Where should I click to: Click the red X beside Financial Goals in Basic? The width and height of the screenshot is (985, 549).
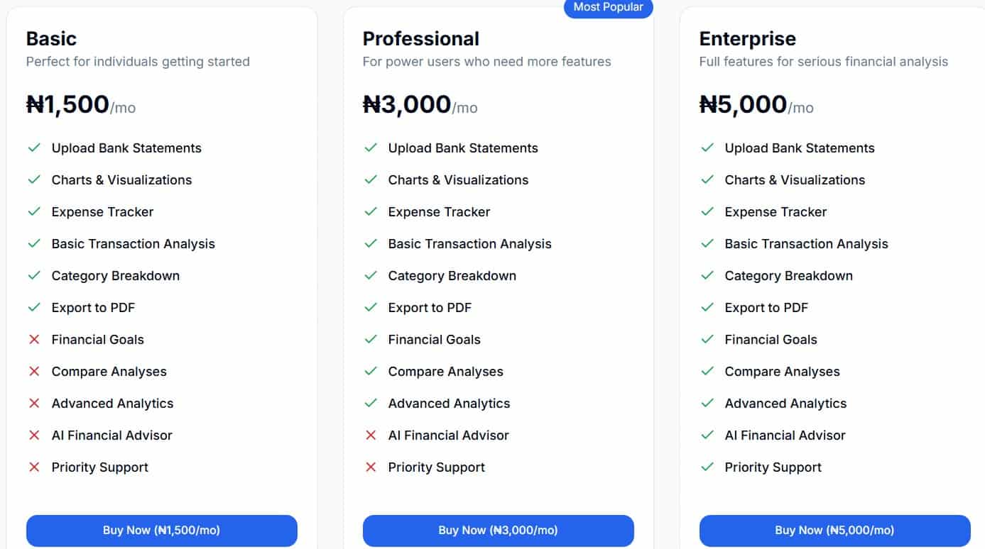[x=34, y=339]
